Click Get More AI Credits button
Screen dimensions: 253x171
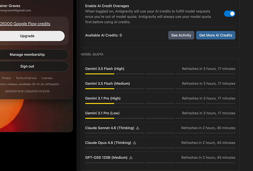(216, 35)
